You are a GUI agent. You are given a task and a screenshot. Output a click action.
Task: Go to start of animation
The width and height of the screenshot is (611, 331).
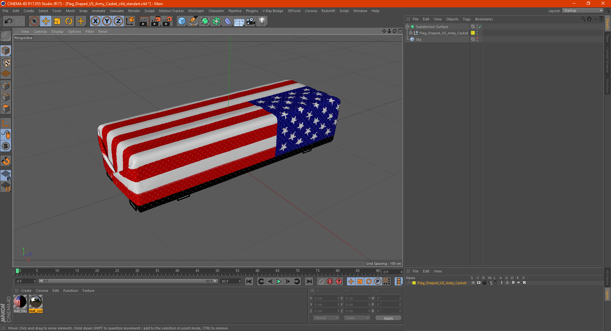click(249, 281)
